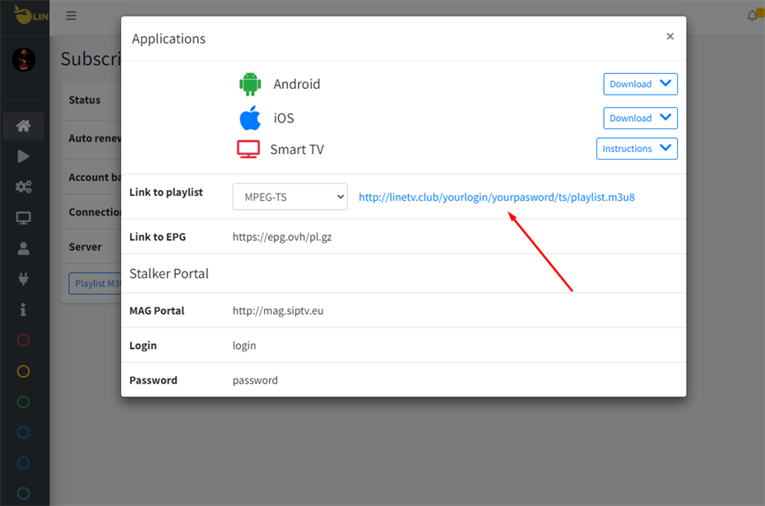Click the Status row behind dialog
The height and width of the screenshot is (506, 765).
point(90,100)
